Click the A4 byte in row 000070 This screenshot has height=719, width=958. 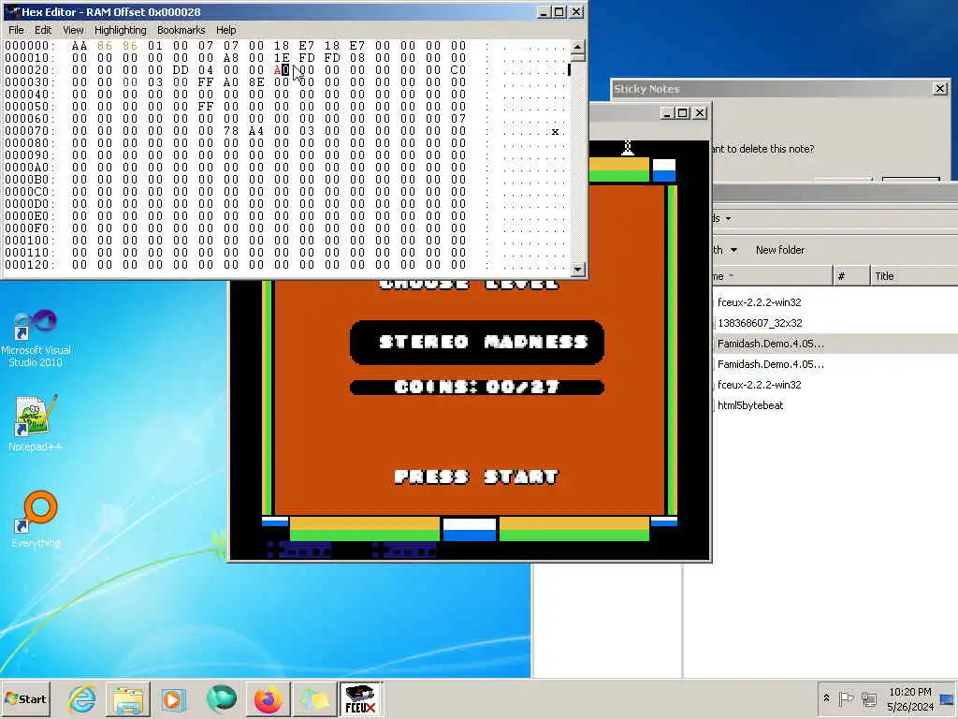click(256, 131)
